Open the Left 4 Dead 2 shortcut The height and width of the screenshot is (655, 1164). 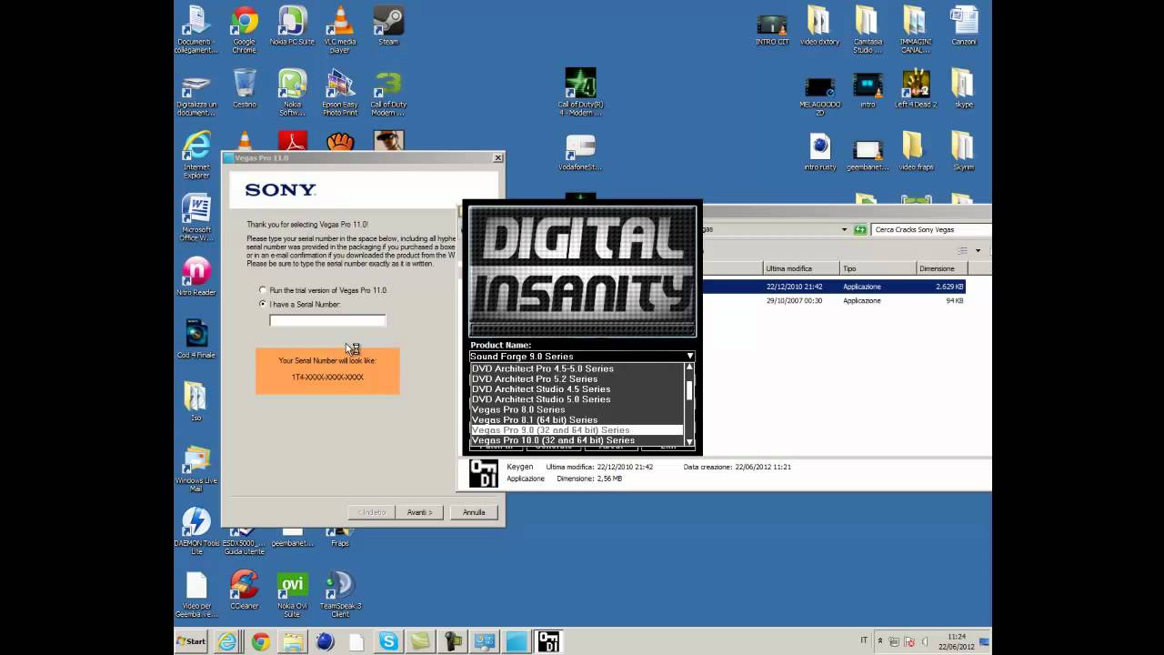(x=916, y=88)
